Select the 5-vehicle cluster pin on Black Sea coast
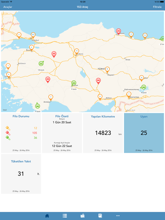165x220 pixels. (145, 36)
